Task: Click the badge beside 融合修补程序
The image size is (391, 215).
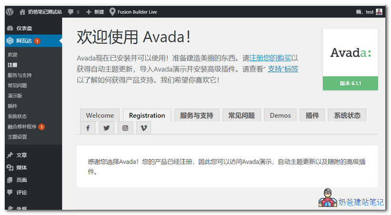Action: tap(41, 127)
